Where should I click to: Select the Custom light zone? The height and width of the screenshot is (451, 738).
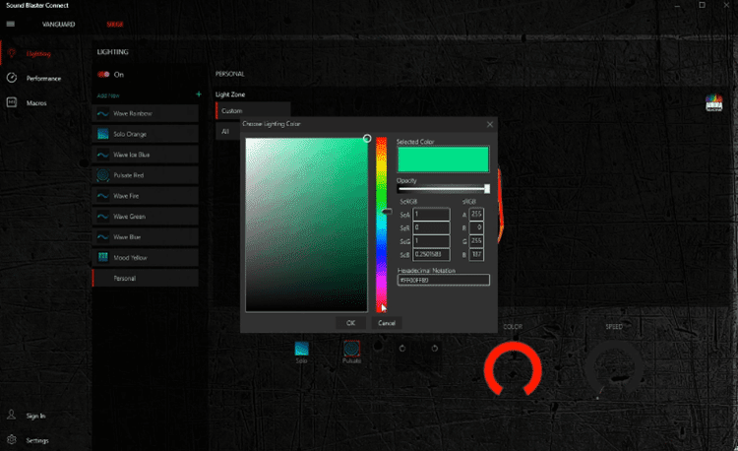(252, 111)
